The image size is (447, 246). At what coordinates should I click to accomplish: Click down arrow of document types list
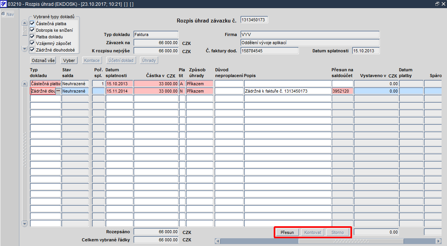click(24, 49)
